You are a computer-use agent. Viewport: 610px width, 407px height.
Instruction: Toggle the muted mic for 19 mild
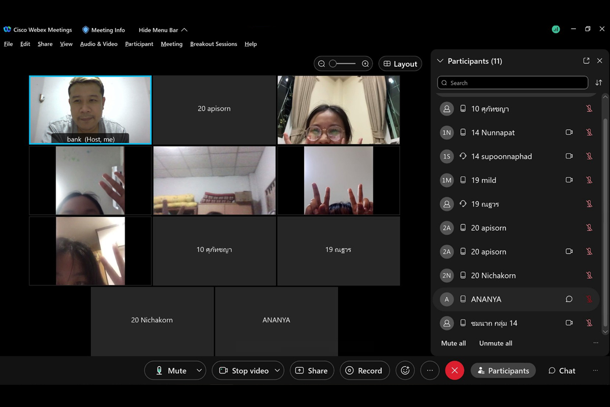point(589,180)
